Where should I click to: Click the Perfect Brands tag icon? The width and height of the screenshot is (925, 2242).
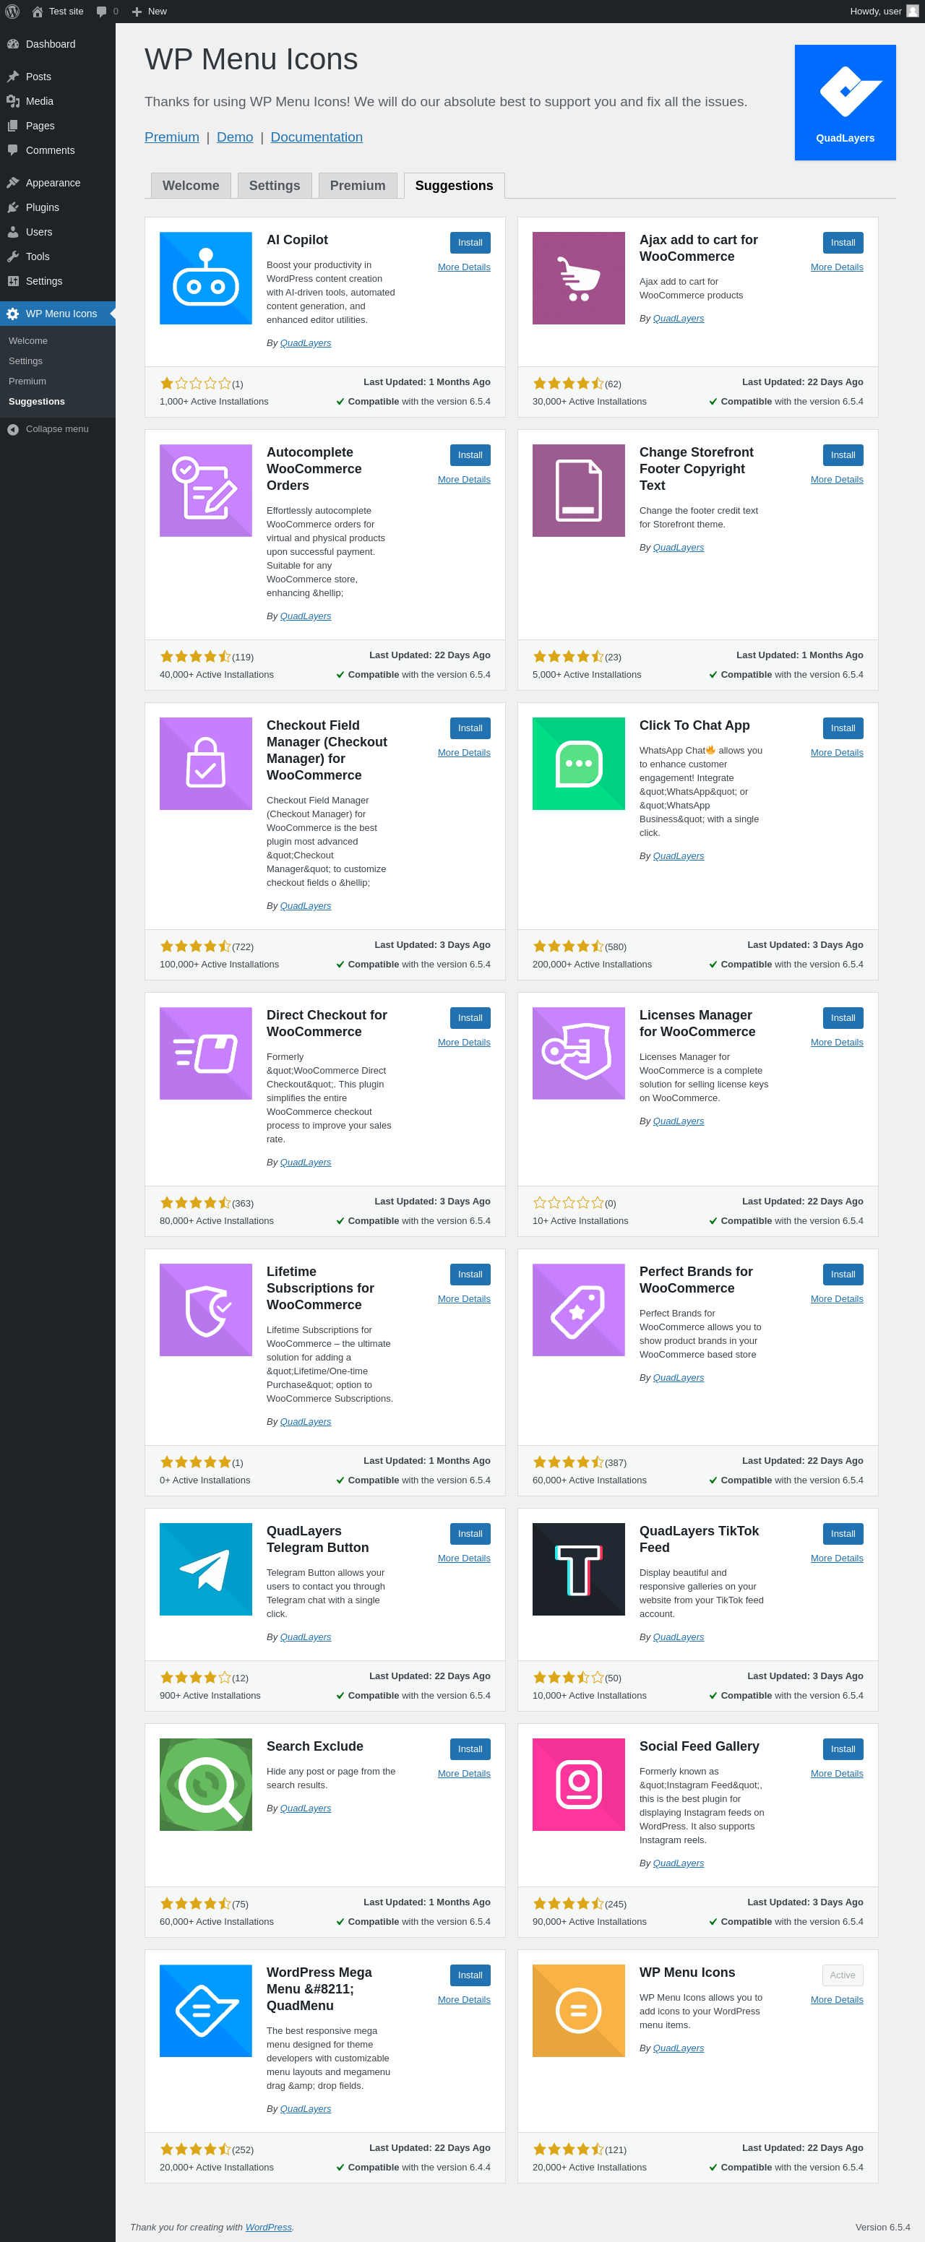point(579,1311)
